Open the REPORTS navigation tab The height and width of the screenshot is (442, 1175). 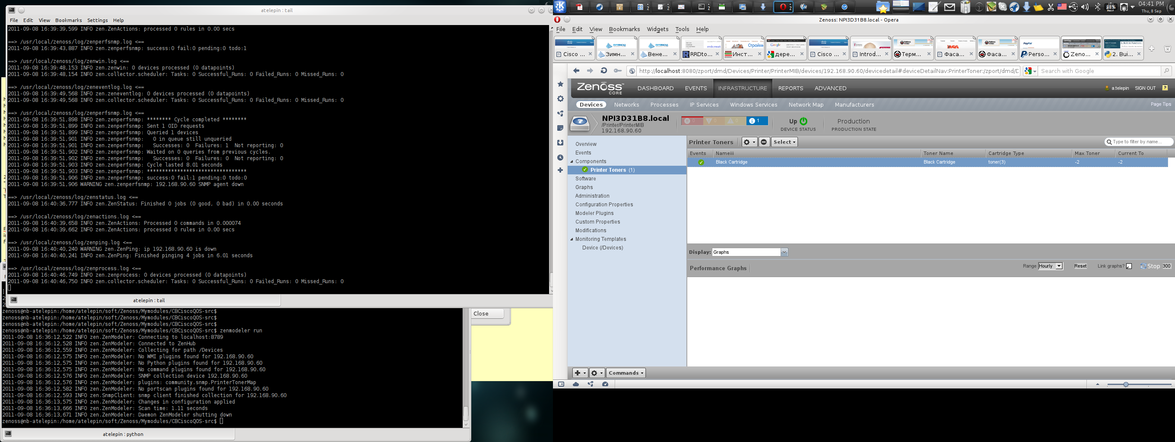click(x=791, y=88)
